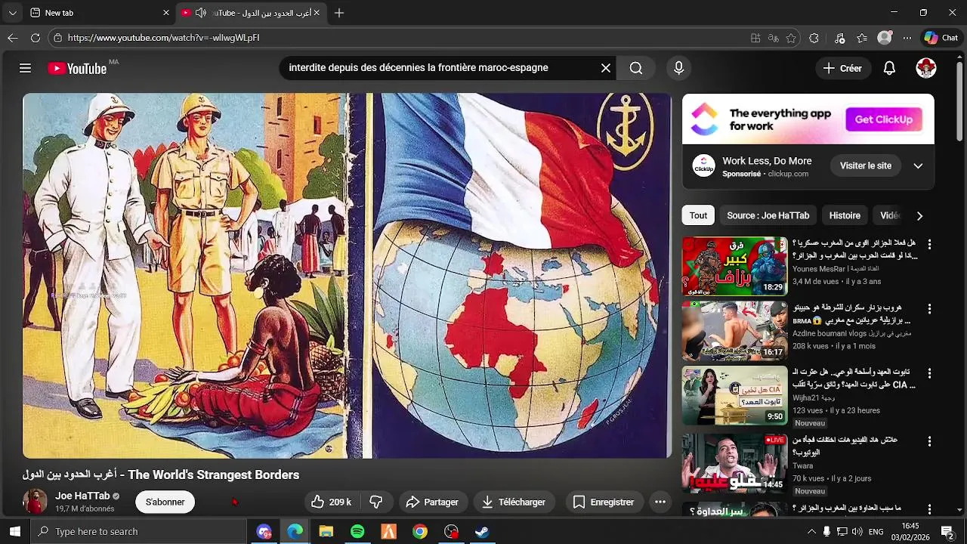The height and width of the screenshot is (544, 967).
Task: Go back with the browser back arrow
Action: 13,38
